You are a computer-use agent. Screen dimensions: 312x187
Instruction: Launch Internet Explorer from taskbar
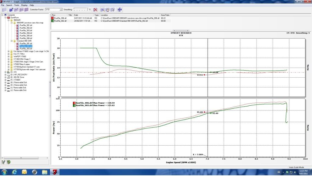click(14, 172)
